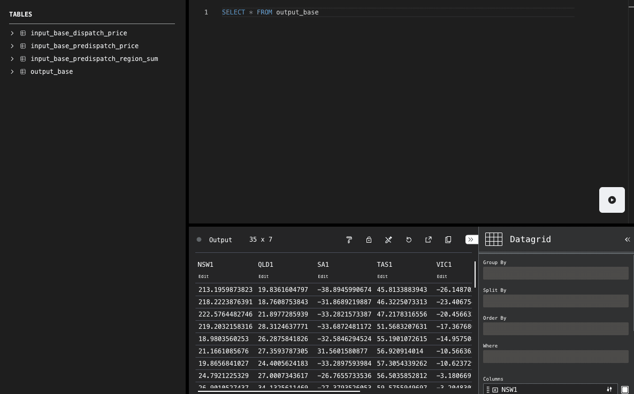Click the horizontal scrollbar below the results table
Screen dimensions: 634x394
(278, 391)
